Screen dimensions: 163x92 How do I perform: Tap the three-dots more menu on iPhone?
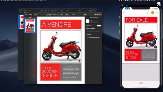[x=157, y=13]
